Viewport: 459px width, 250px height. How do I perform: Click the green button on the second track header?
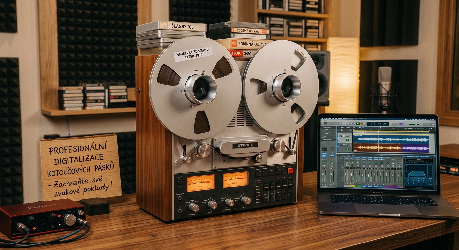point(347,149)
